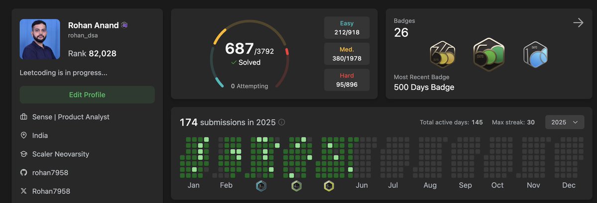This screenshot has height=203, width=597.
Task: Click the March monthly badge icon
Action: 261,186
